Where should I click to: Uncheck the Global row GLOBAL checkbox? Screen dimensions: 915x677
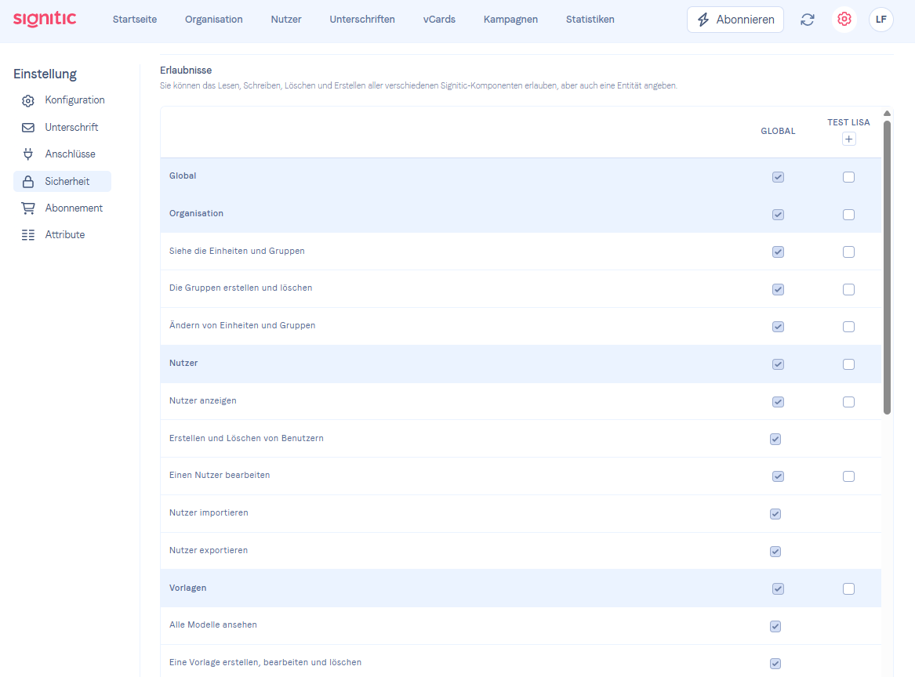[778, 177]
